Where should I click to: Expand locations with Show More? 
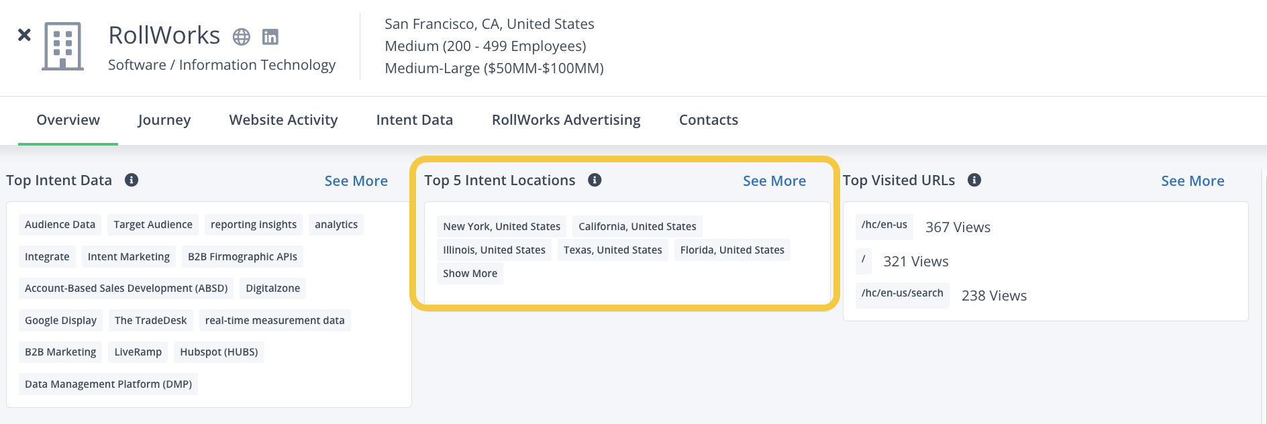pyautogui.click(x=470, y=274)
